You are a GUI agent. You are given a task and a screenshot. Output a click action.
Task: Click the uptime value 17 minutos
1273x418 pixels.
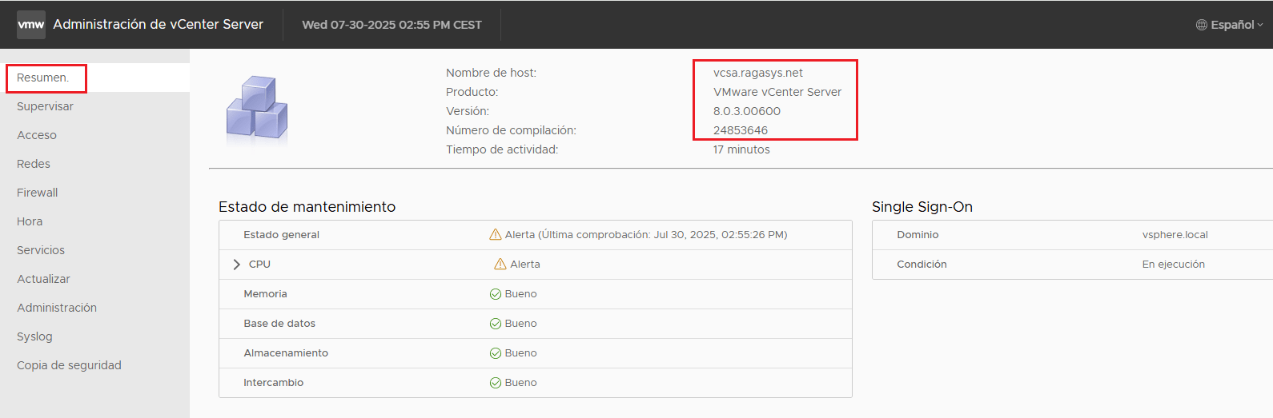tap(741, 149)
